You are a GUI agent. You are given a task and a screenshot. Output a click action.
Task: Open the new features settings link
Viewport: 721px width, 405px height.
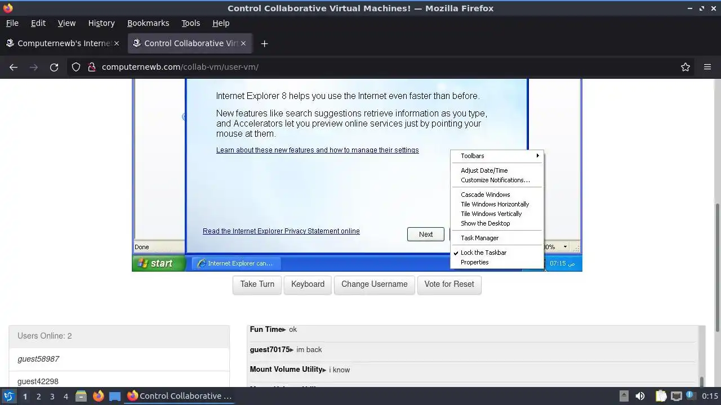[317, 150]
